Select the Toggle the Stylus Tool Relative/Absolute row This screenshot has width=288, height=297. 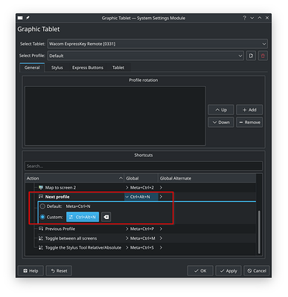(x=141, y=247)
